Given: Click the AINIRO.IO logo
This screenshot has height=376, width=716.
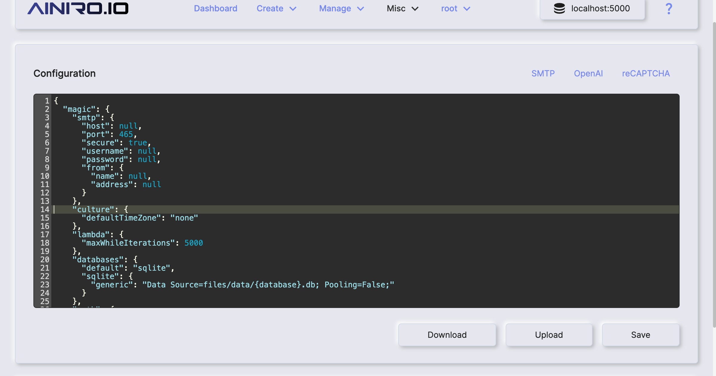Looking at the screenshot, I should pos(78,8).
